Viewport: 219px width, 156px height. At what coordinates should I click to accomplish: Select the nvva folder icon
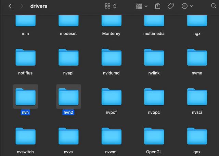[68, 136]
